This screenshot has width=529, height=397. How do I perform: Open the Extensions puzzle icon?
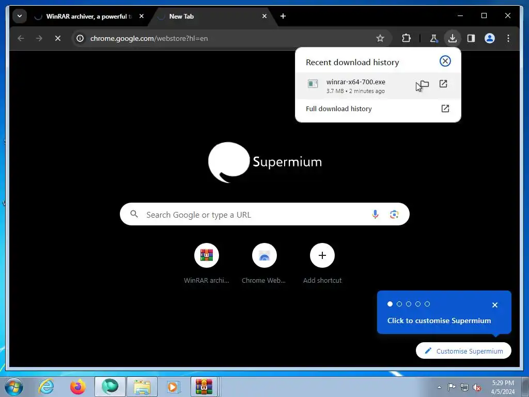tap(406, 38)
